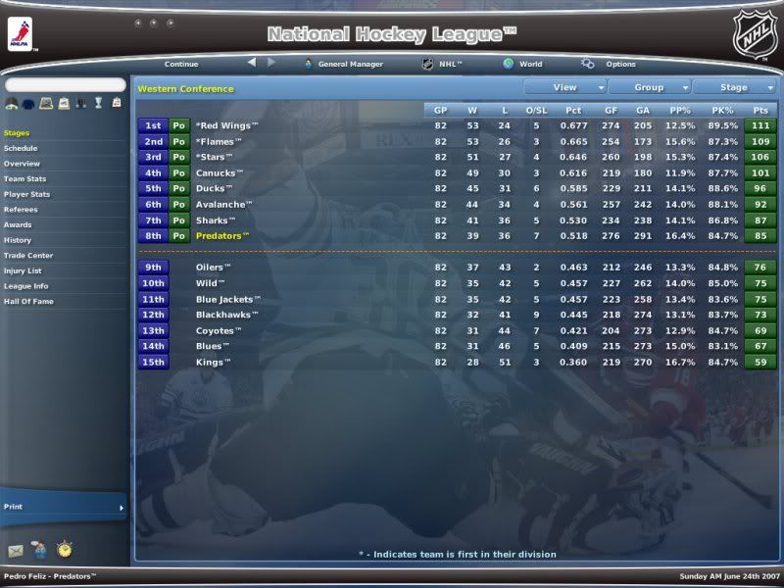Image resolution: width=784 pixels, height=588 pixels.
Task: Select the Oilers team row
Action: coord(457,268)
